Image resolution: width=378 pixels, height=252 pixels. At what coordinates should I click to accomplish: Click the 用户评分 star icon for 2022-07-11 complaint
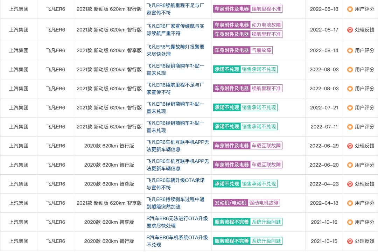(x=350, y=127)
